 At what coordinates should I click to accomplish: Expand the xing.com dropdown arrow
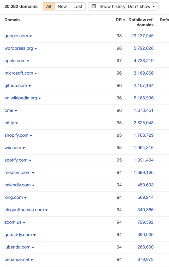[x=25, y=198]
